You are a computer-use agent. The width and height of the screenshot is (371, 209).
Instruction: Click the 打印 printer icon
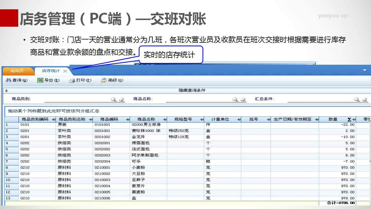pos(72,80)
